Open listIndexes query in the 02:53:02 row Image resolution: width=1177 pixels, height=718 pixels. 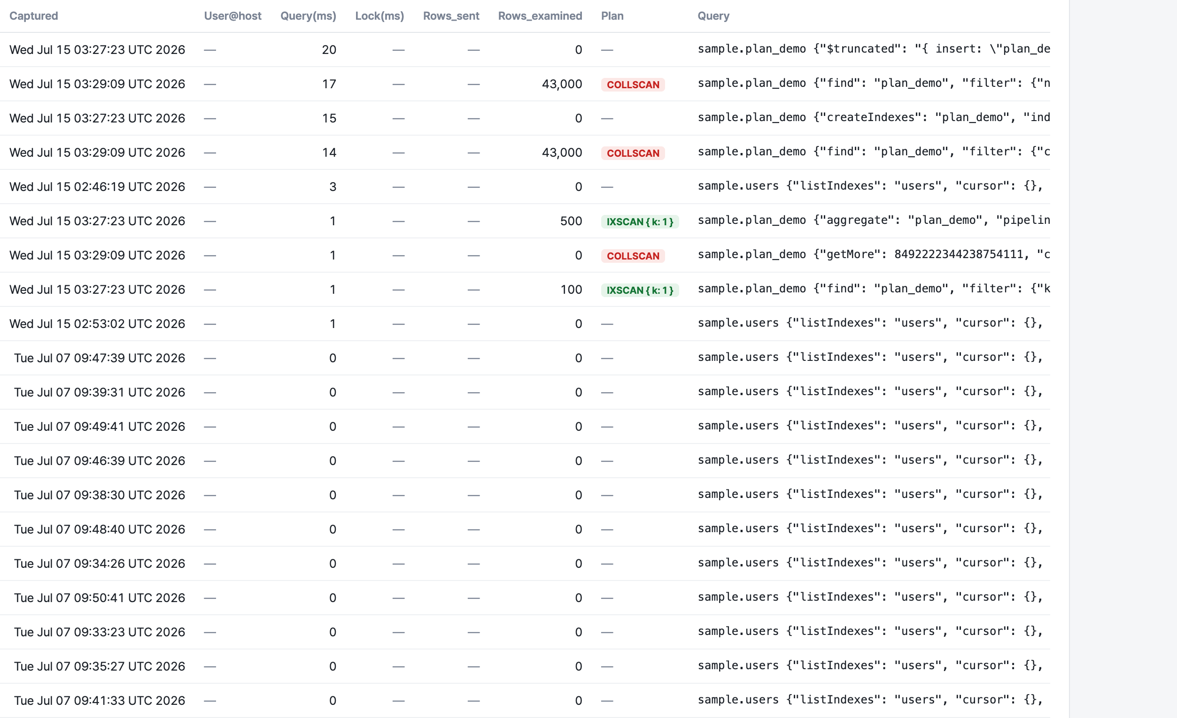(x=870, y=323)
